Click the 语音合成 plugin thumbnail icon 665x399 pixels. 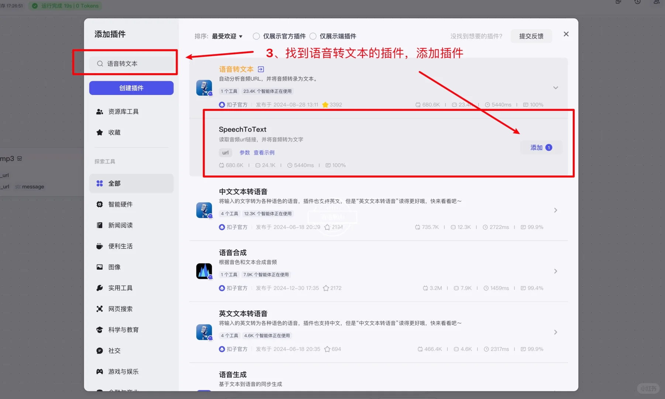204,271
